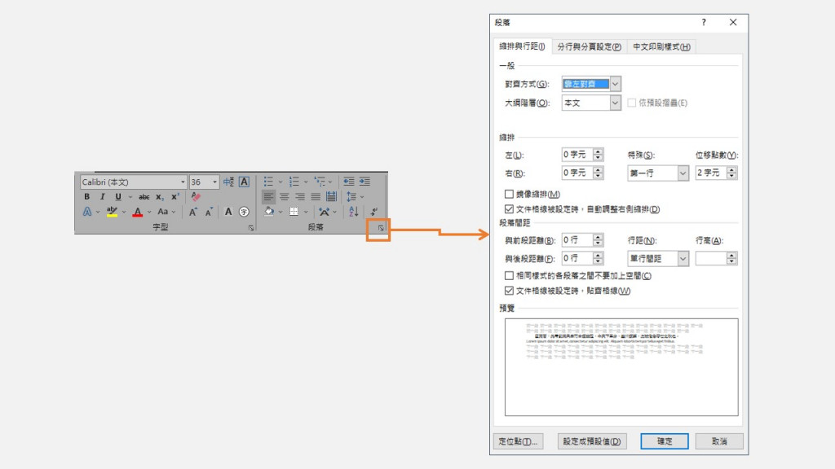Click the character shading A icon

228,212
